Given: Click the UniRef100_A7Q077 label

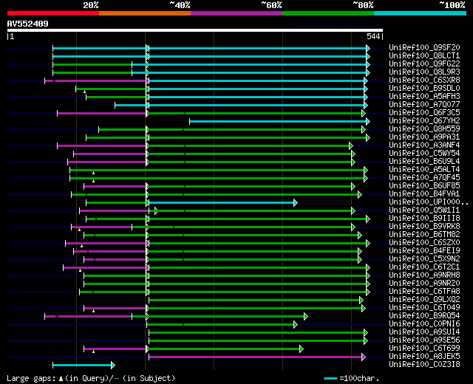Looking at the screenshot, I should [424, 105].
